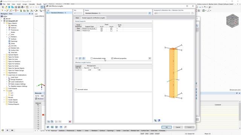Viewport: 241px width, 135px height.
Task: Click the new model icon in the main toolbar
Action: (x=3, y=7)
